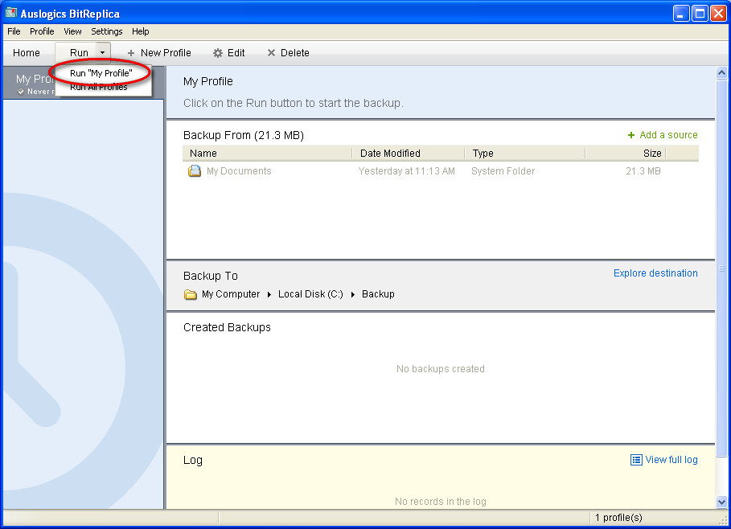Close the BitReplica window
The width and height of the screenshot is (731, 529).
pos(718,14)
